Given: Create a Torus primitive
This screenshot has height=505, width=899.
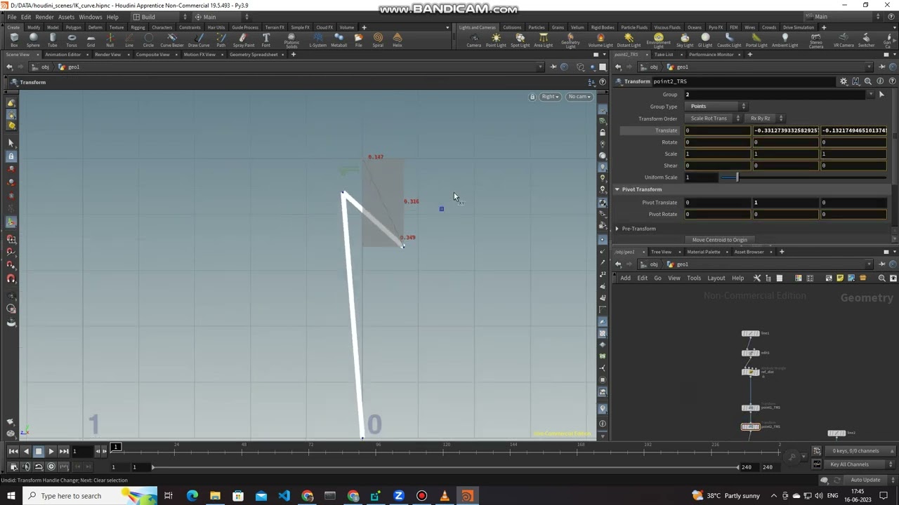Looking at the screenshot, I should 72,40.
